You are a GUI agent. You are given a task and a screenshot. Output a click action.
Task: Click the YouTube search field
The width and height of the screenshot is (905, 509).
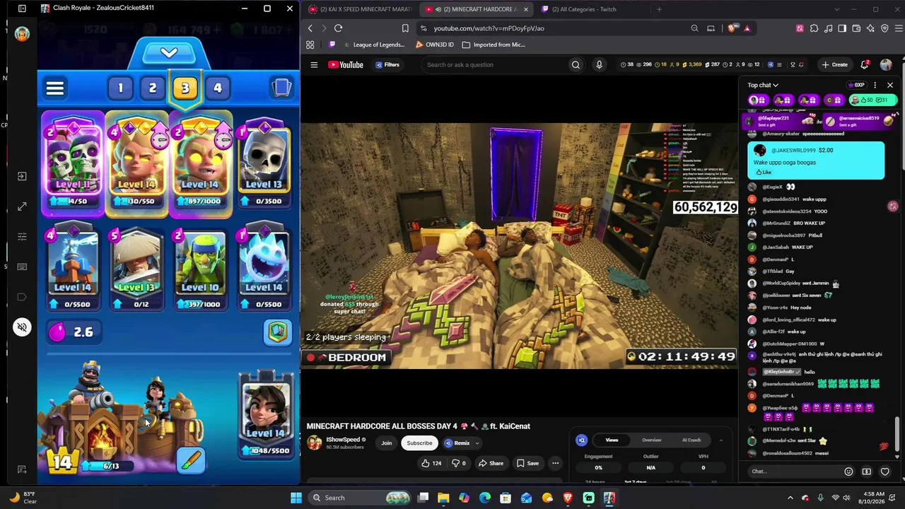point(495,65)
